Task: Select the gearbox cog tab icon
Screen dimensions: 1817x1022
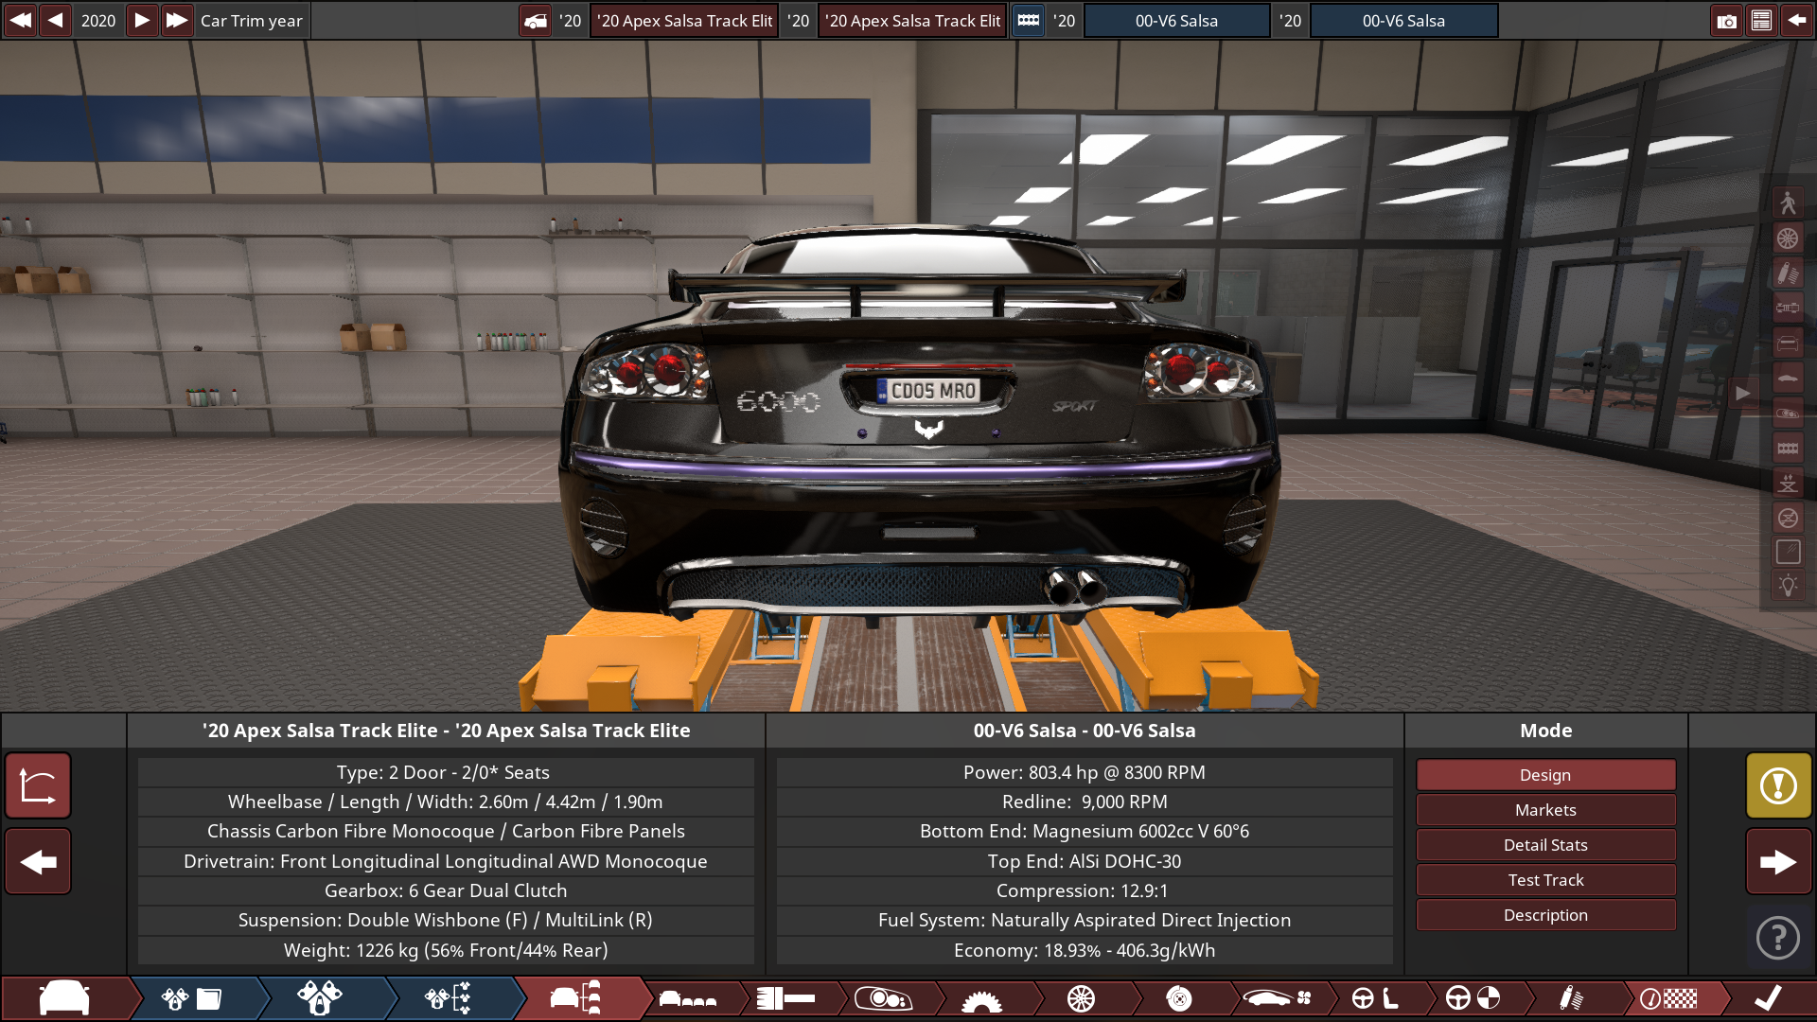Action: click(981, 998)
